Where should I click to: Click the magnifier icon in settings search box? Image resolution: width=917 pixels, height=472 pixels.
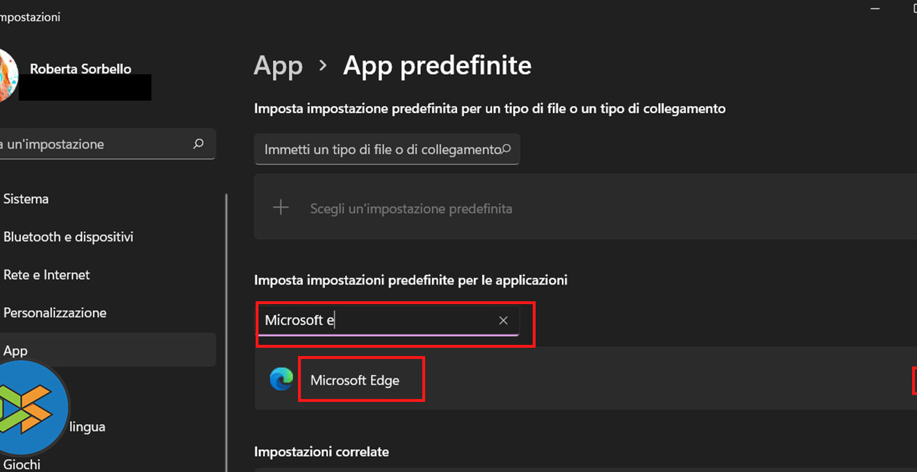click(199, 144)
